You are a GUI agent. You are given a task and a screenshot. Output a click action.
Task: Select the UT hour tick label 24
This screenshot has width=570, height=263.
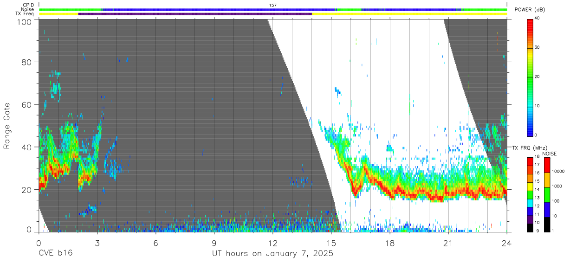click(507, 243)
